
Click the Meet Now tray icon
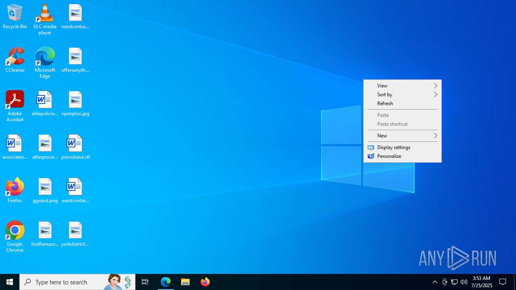445,282
